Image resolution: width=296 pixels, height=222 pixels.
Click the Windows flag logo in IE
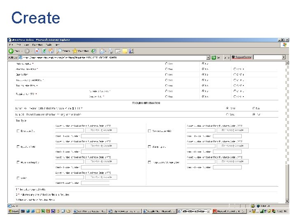(x=284, y=45)
